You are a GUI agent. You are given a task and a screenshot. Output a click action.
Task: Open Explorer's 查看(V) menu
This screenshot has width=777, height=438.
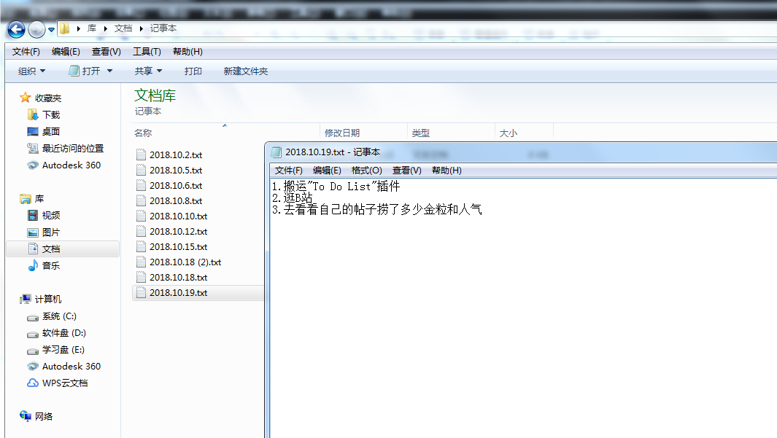coord(106,52)
